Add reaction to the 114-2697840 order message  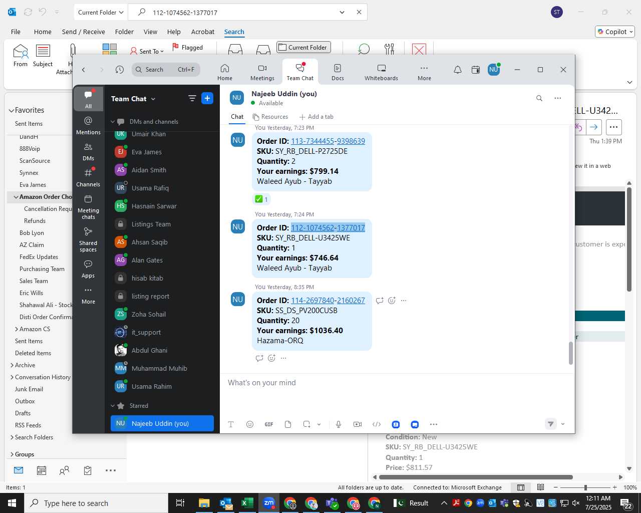tap(392, 301)
